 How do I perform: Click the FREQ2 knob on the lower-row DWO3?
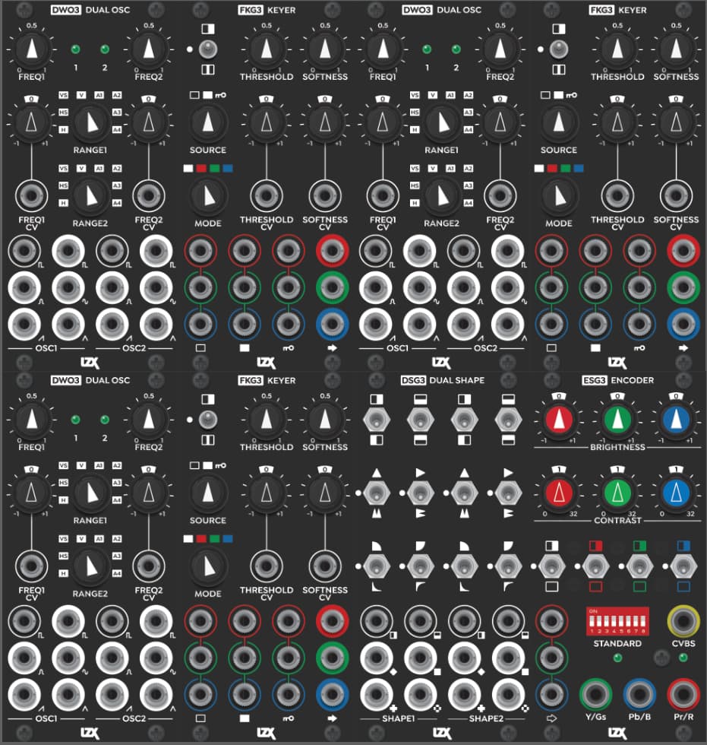(x=149, y=420)
